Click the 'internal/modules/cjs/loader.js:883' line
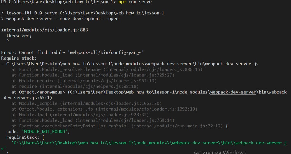This screenshot has width=291, height=154. tap(44, 30)
